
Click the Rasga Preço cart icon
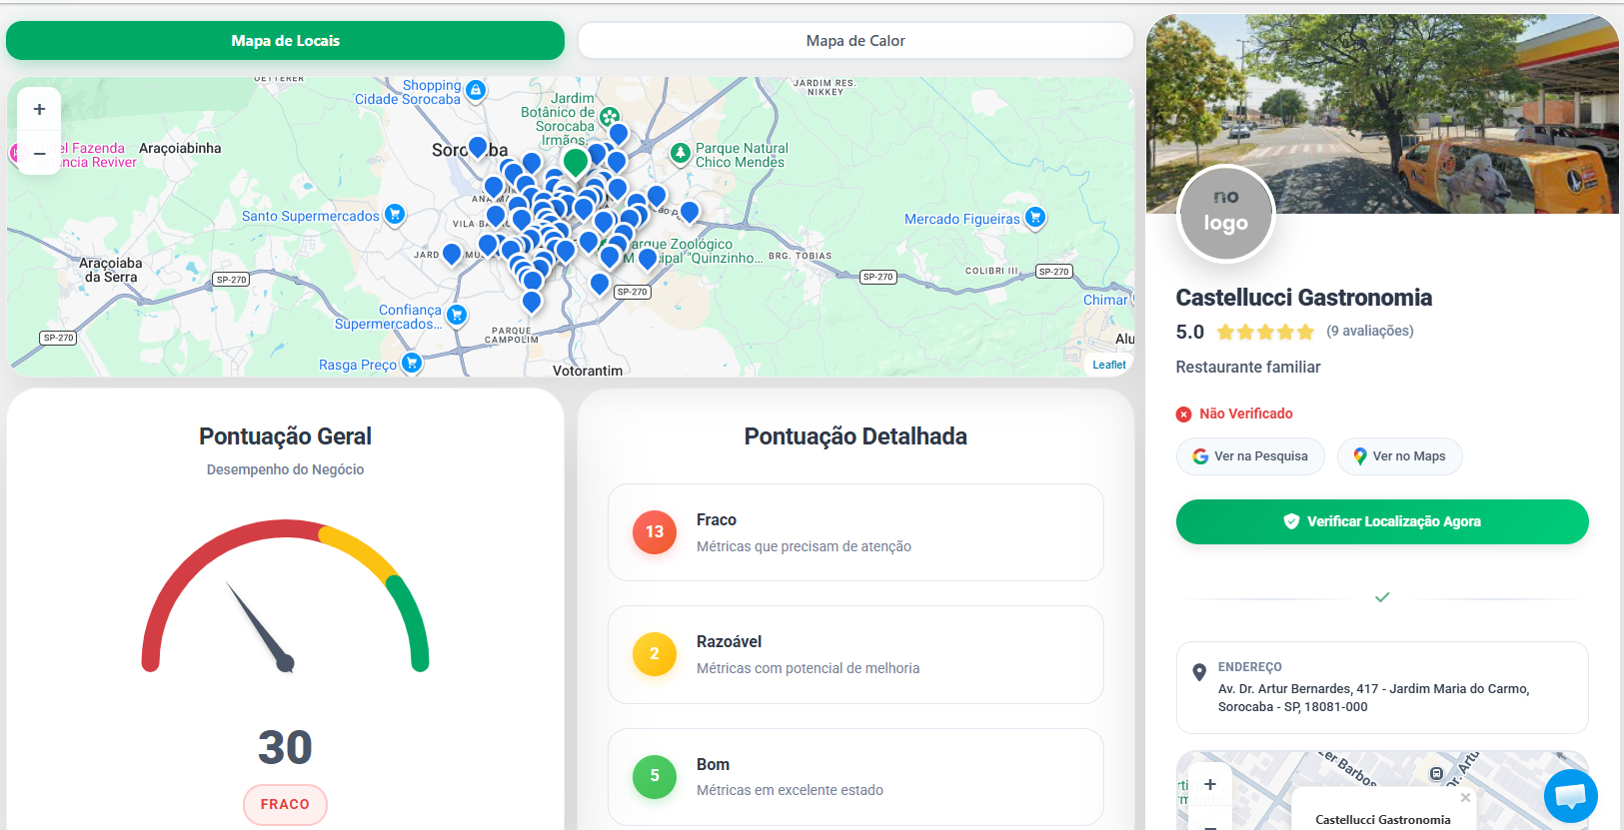tap(411, 363)
